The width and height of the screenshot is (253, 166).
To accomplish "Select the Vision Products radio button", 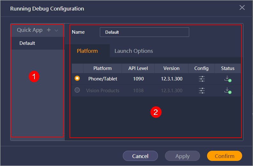I will [x=77, y=90].
